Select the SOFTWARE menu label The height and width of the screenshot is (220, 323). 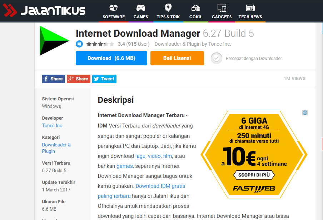[x=114, y=17]
